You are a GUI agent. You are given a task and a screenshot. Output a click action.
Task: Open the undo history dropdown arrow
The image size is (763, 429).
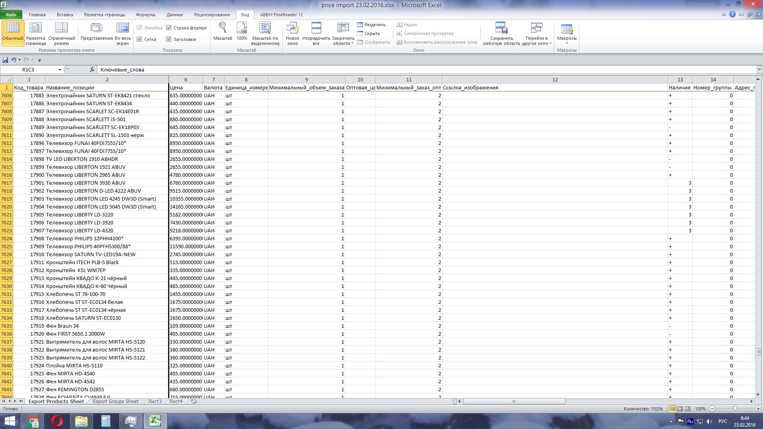pyautogui.click(x=19, y=60)
